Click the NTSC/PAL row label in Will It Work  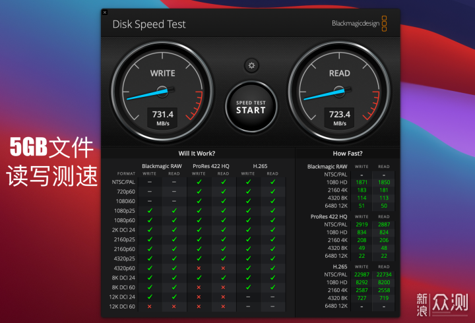(x=123, y=182)
